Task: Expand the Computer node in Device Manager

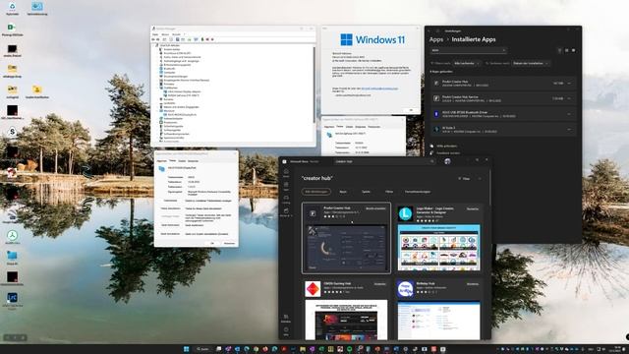Action: [157, 72]
